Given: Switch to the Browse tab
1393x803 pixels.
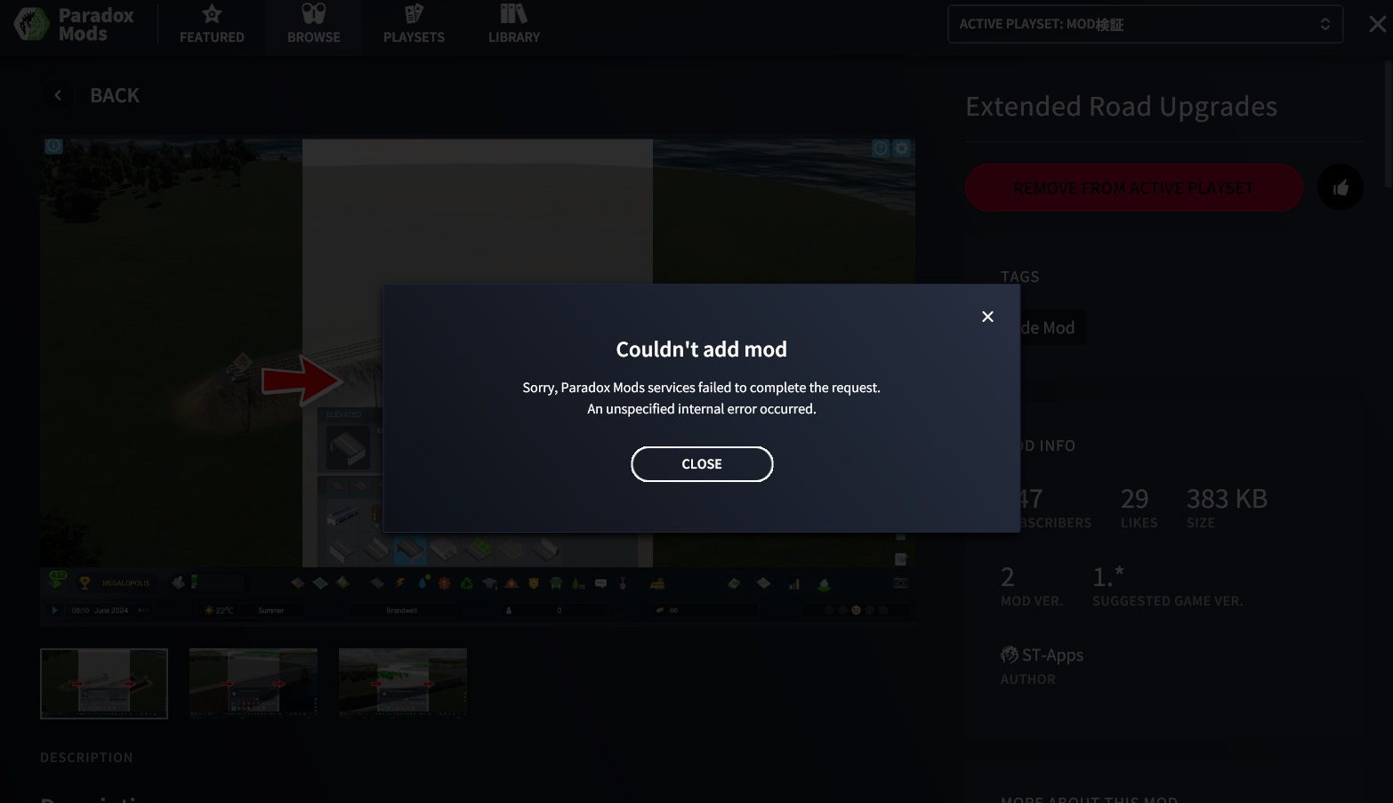Looking at the screenshot, I should [x=313, y=25].
